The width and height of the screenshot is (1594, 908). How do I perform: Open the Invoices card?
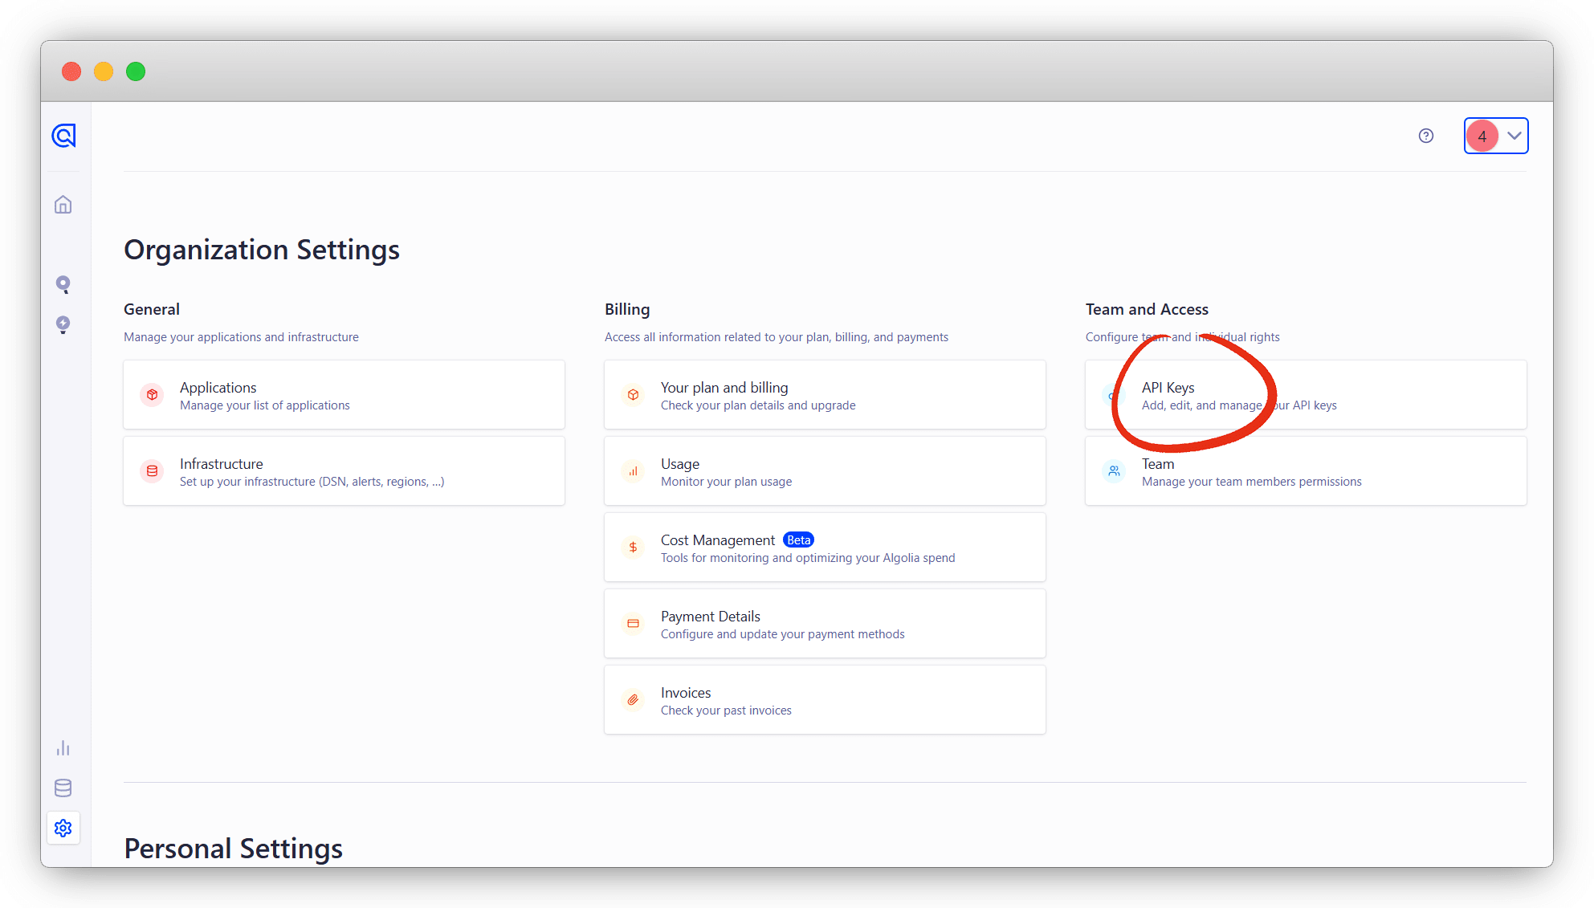[x=825, y=700]
